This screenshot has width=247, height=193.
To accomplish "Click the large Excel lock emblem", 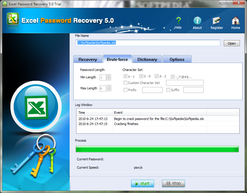I will click(36, 107).
